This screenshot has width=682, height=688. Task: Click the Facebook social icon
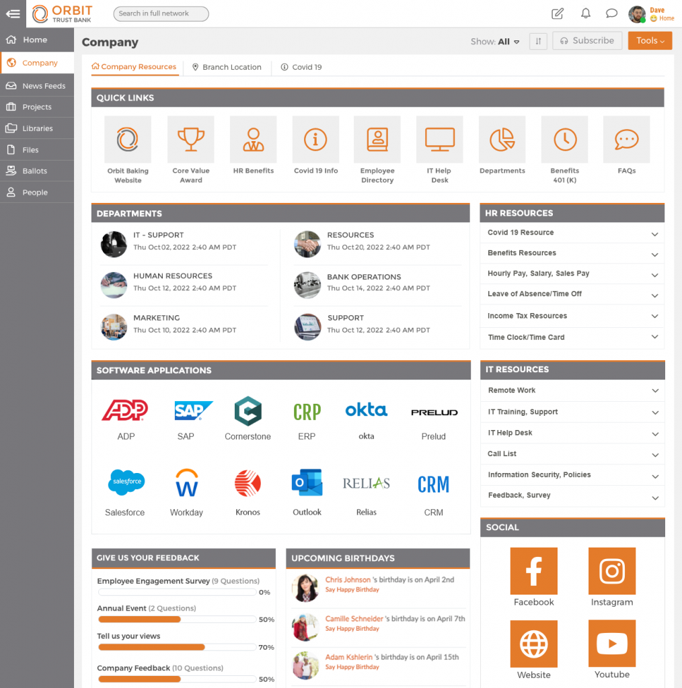tap(533, 570)
